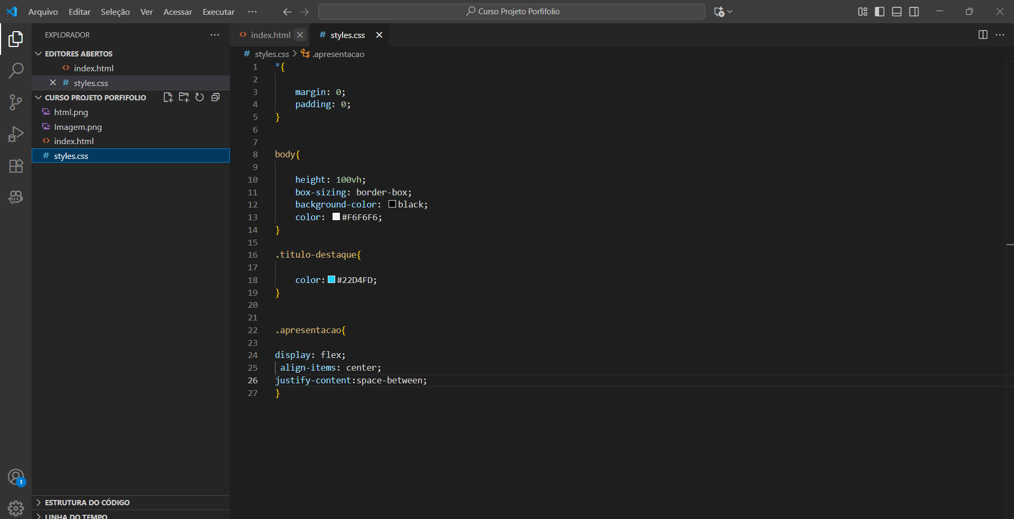Click the black color swatch on line 12
Screen dimensions: 1014x519
point(392,204)
